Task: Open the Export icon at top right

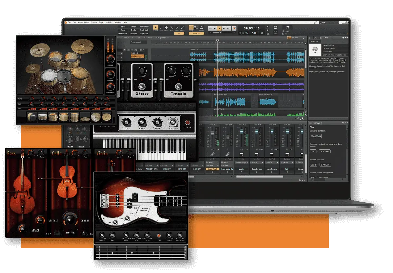Action: (288, 27)
